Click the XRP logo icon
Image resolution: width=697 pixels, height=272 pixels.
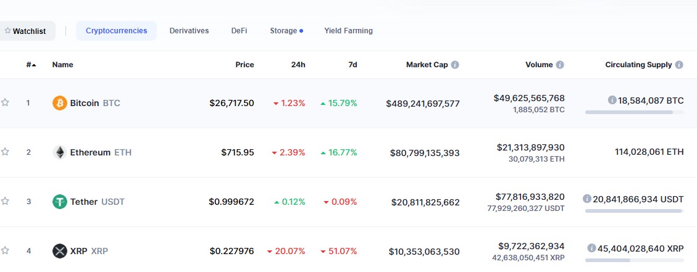[59, 251]
